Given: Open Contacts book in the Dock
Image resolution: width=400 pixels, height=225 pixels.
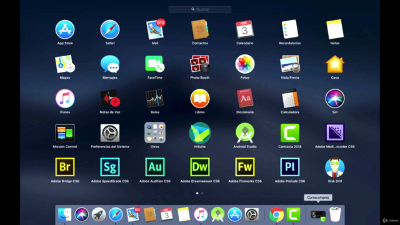Looking at the screenshot, I should [150, 214].
